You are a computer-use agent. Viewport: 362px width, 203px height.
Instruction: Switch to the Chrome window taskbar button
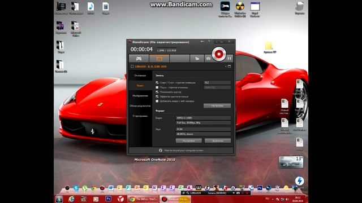click(x=143, y=199)
